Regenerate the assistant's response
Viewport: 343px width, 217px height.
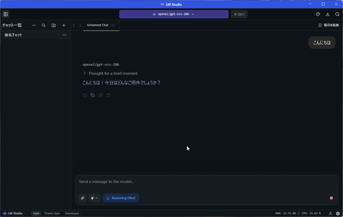(x=84, y=95)
